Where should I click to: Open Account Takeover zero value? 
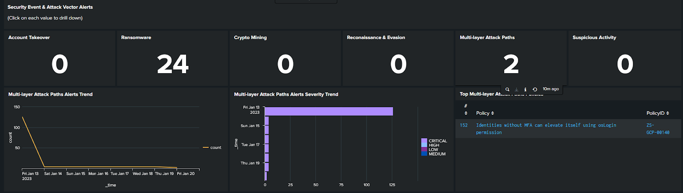coord(60,64)
